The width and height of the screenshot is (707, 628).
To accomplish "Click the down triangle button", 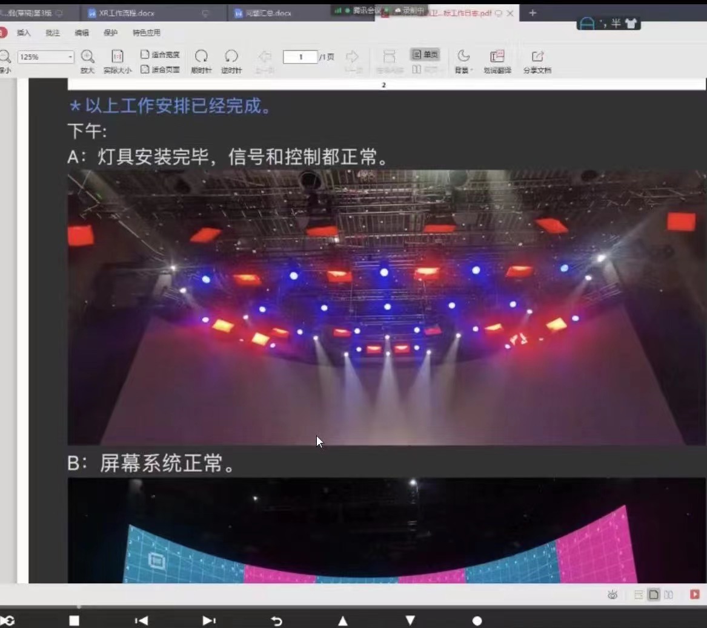I will click(x=410, y=621).
